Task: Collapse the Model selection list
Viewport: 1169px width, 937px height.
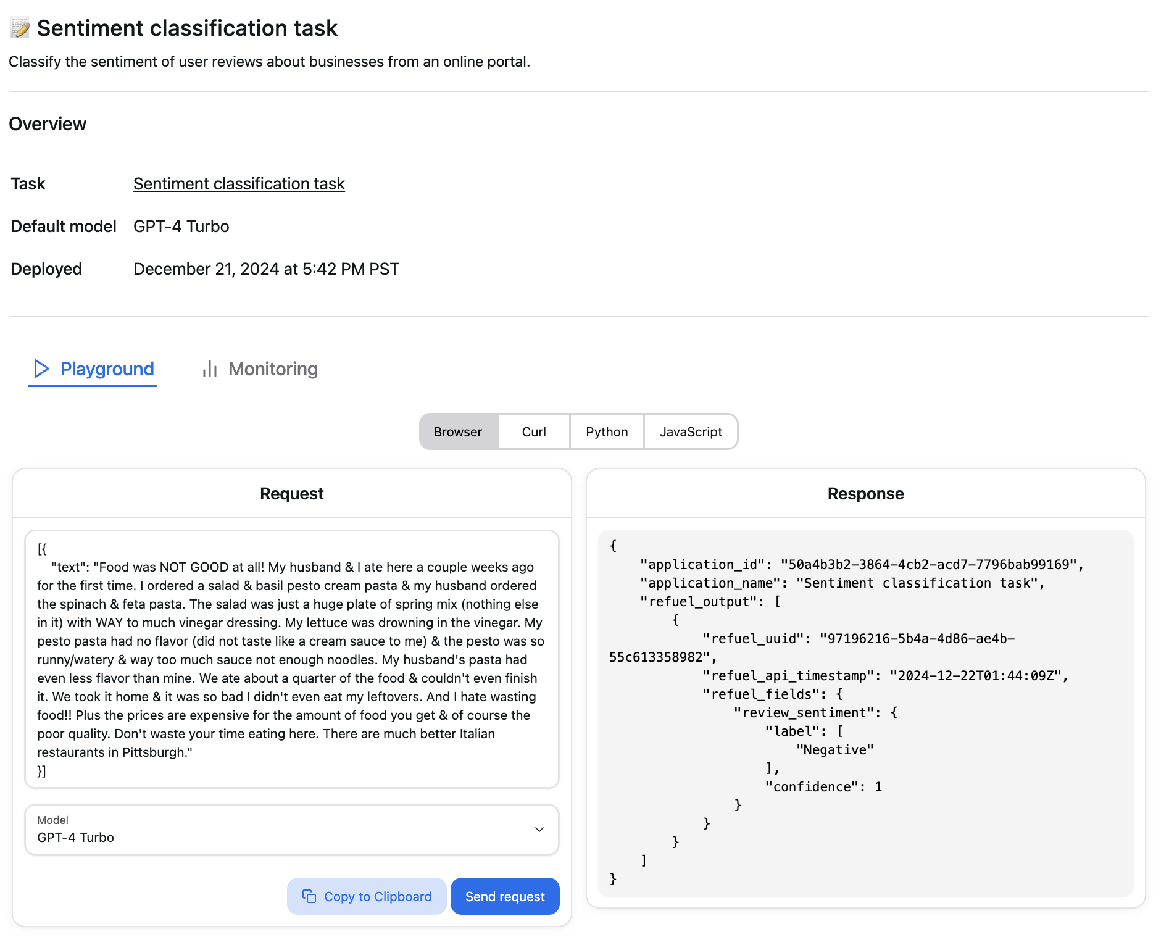Action: [x=539, y=830]
